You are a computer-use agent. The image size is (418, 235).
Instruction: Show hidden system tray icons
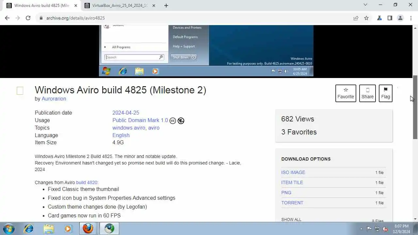coord(361,229)
